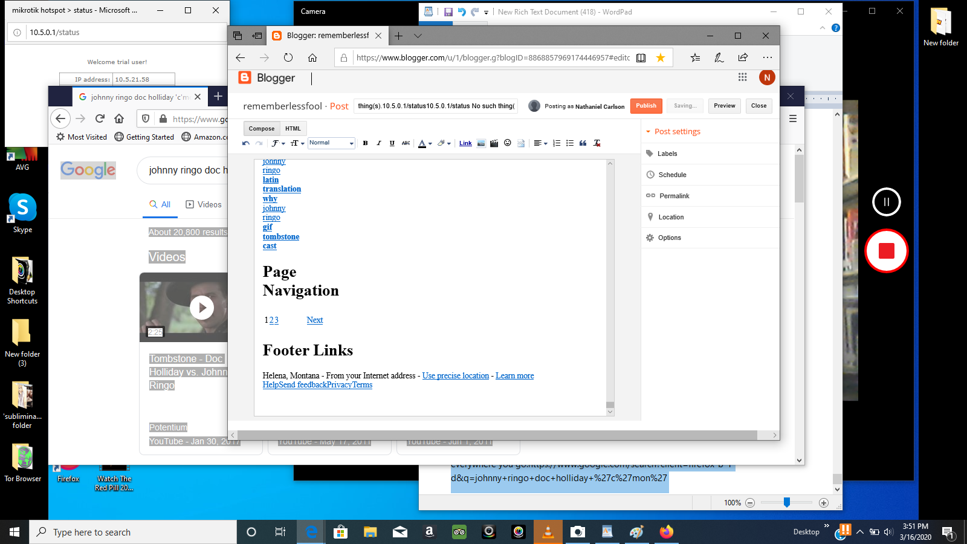Apply bold formatting in Blogger toolbar

pyautogui.click(x=365, y=143)
